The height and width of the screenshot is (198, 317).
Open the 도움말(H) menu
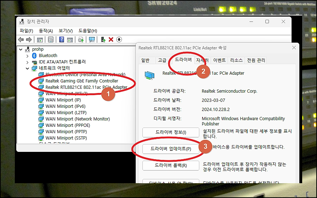(x=88, y=31)
